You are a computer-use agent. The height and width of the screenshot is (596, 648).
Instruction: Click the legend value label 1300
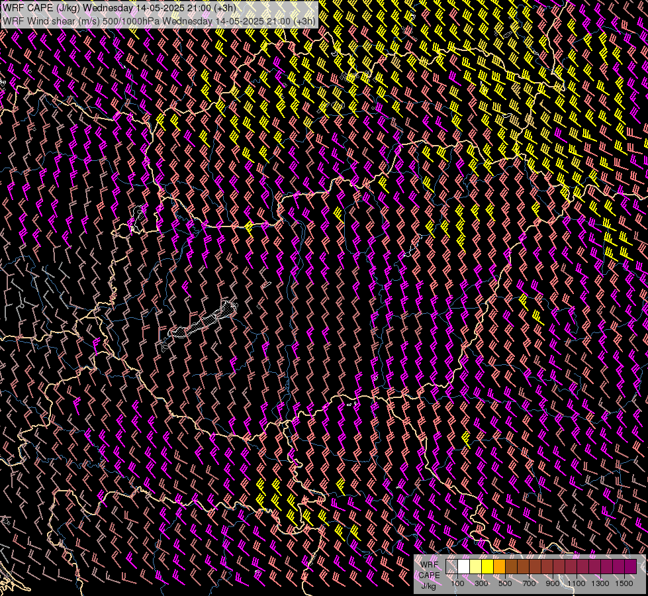600,583
